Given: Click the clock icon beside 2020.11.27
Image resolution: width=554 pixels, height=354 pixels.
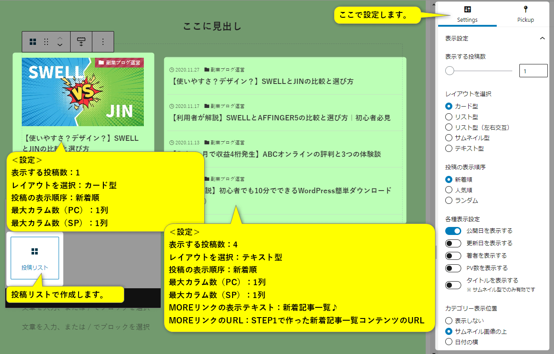Looking at the screenshot, I should [172, 70].
